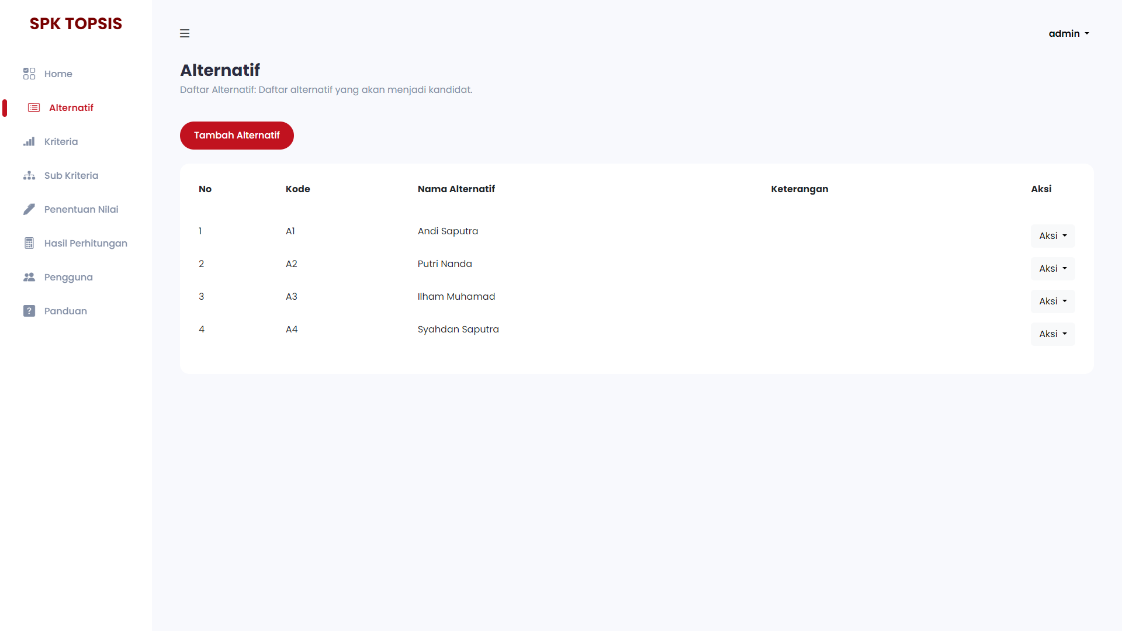Click the Kriteria bar chart icon
The height and width of the screenshot is (631, 1122).
click(29, 141)
